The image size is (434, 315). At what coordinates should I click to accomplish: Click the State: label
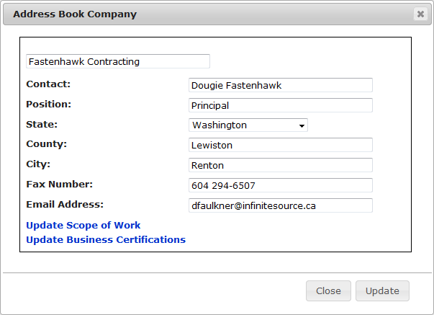[x=42, y=124]
